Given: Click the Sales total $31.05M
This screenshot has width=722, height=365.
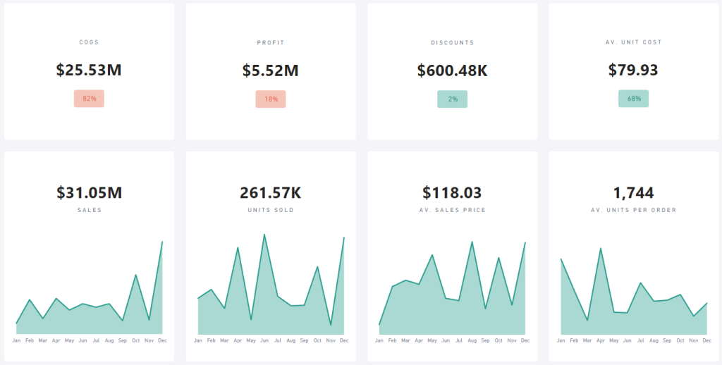Looking at the screenshot, I should click(90, 192).
